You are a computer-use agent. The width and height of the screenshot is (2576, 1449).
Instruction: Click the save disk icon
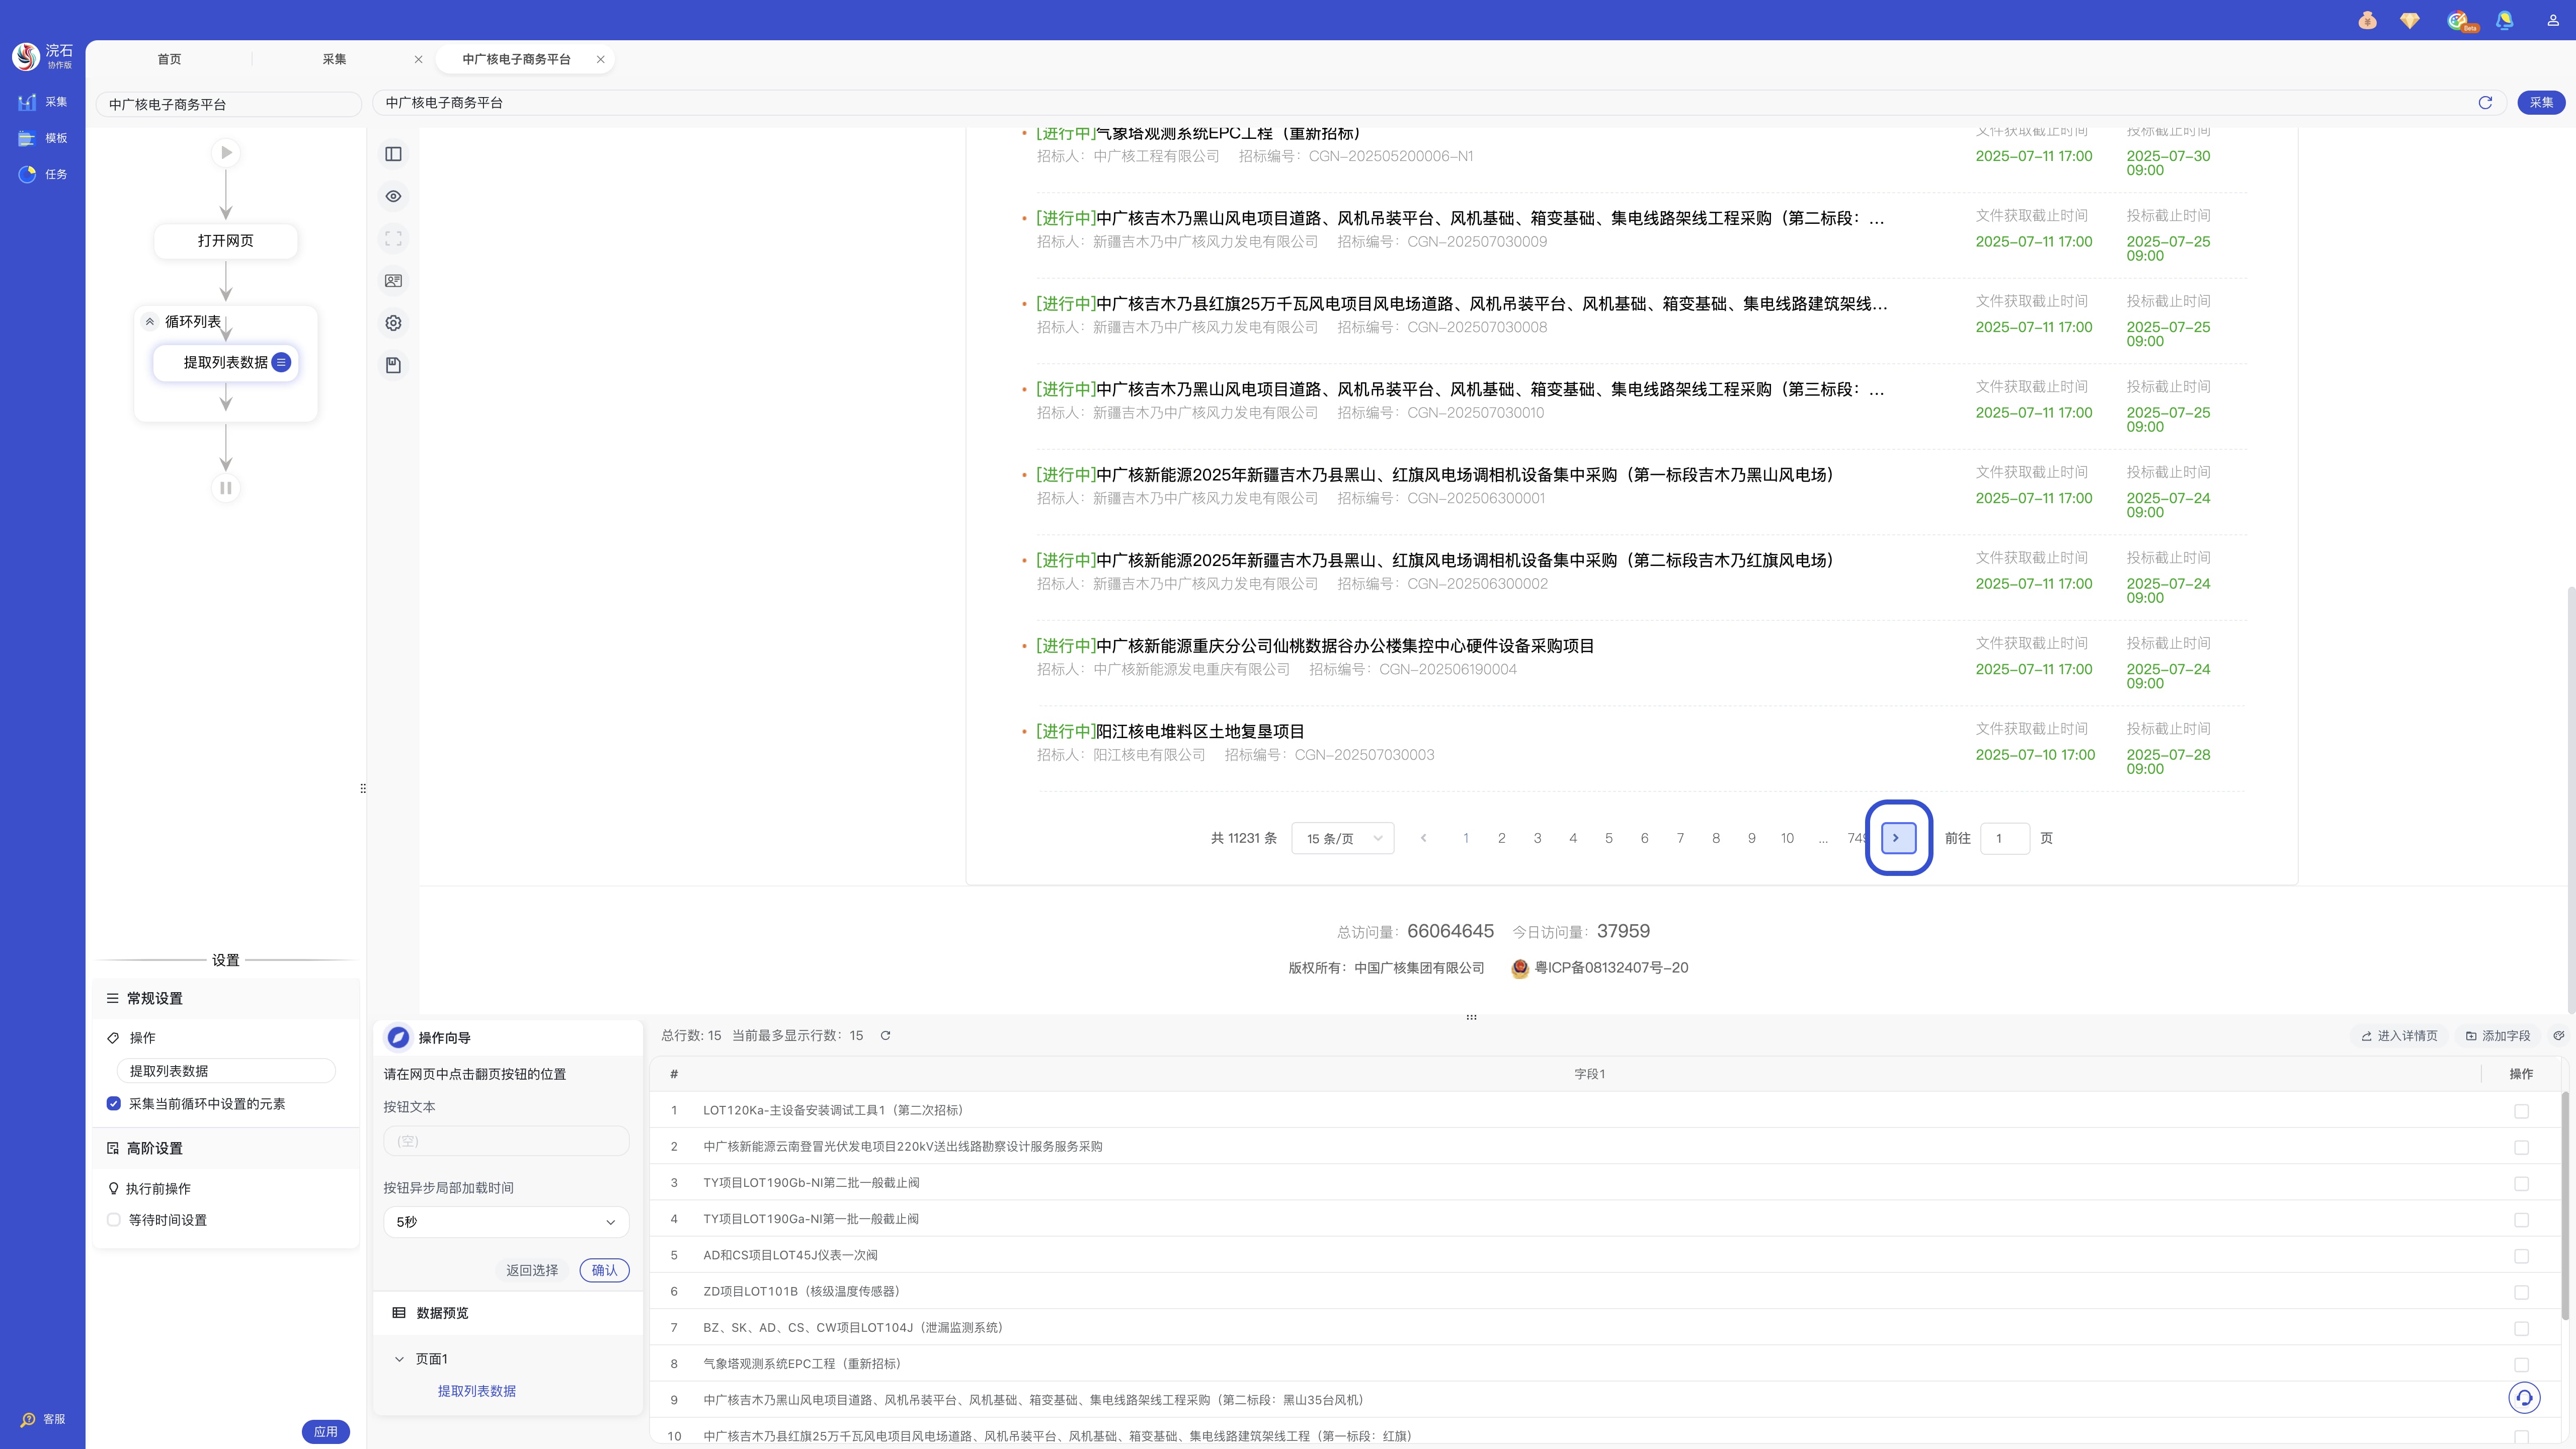point(393,365)
